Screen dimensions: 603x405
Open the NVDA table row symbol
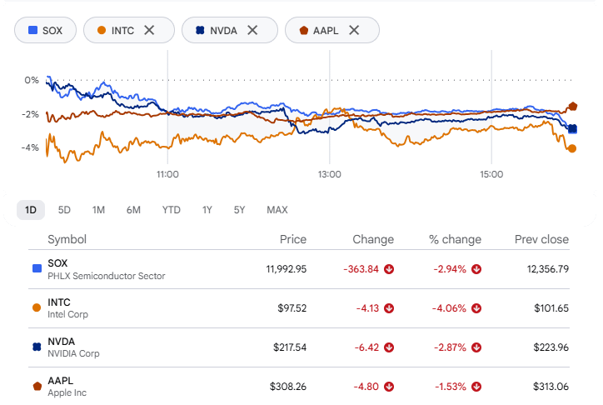point(61,342)
